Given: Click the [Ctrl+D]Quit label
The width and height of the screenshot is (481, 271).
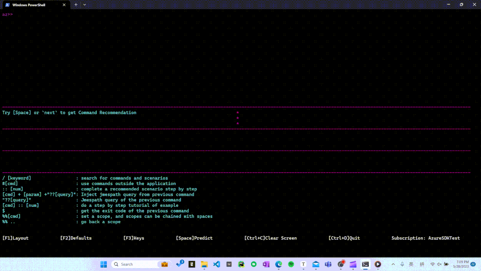Looking at the screenshot, I should tap(344, 238).
